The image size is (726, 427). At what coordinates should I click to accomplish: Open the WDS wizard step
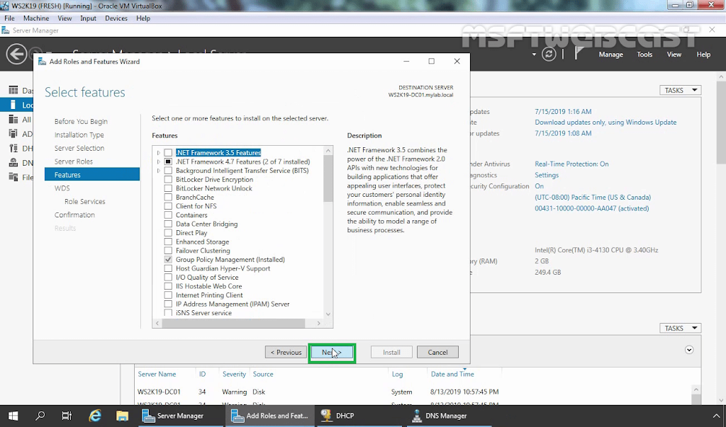tap(62, 188)
